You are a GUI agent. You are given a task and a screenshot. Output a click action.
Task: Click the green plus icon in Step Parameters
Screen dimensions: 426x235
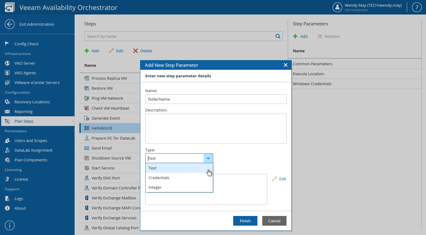point(295,36)
